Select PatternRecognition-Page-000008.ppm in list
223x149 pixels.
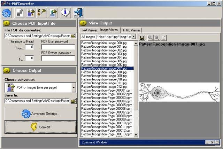107,116
